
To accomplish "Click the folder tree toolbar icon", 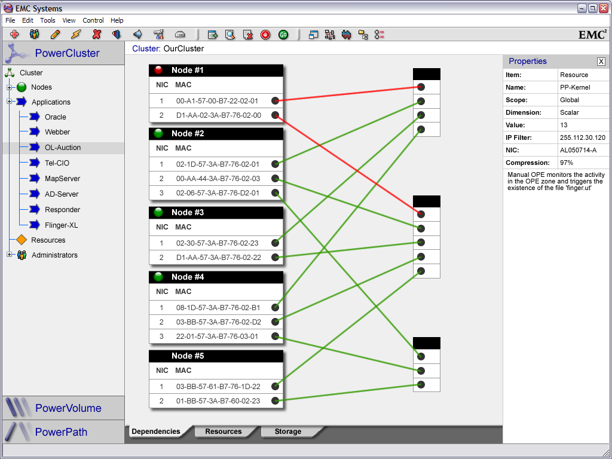I will tap(363, 35).
